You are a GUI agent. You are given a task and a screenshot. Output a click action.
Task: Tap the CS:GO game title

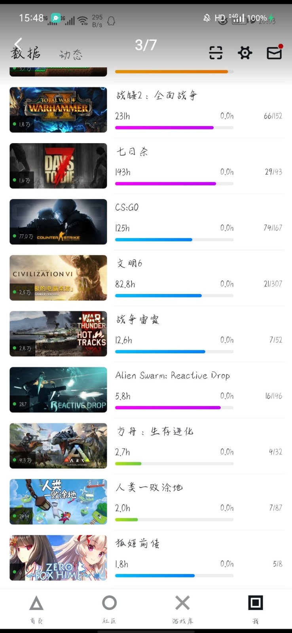[127, 207]
